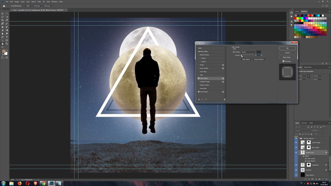The width and height of the screenshot is (331, 186).
Task: Add another Stroke effect with plus icon
Action: coord(223,65)
